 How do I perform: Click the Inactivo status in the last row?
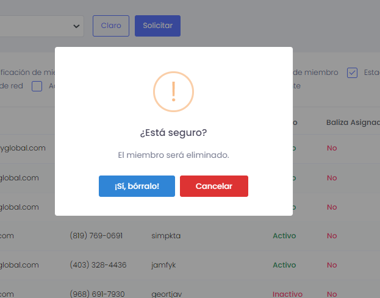[287, 294]
